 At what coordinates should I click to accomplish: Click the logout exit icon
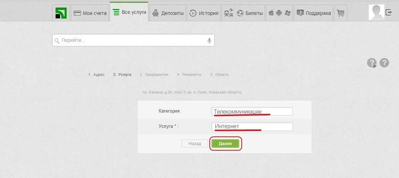tap(389, 12)
